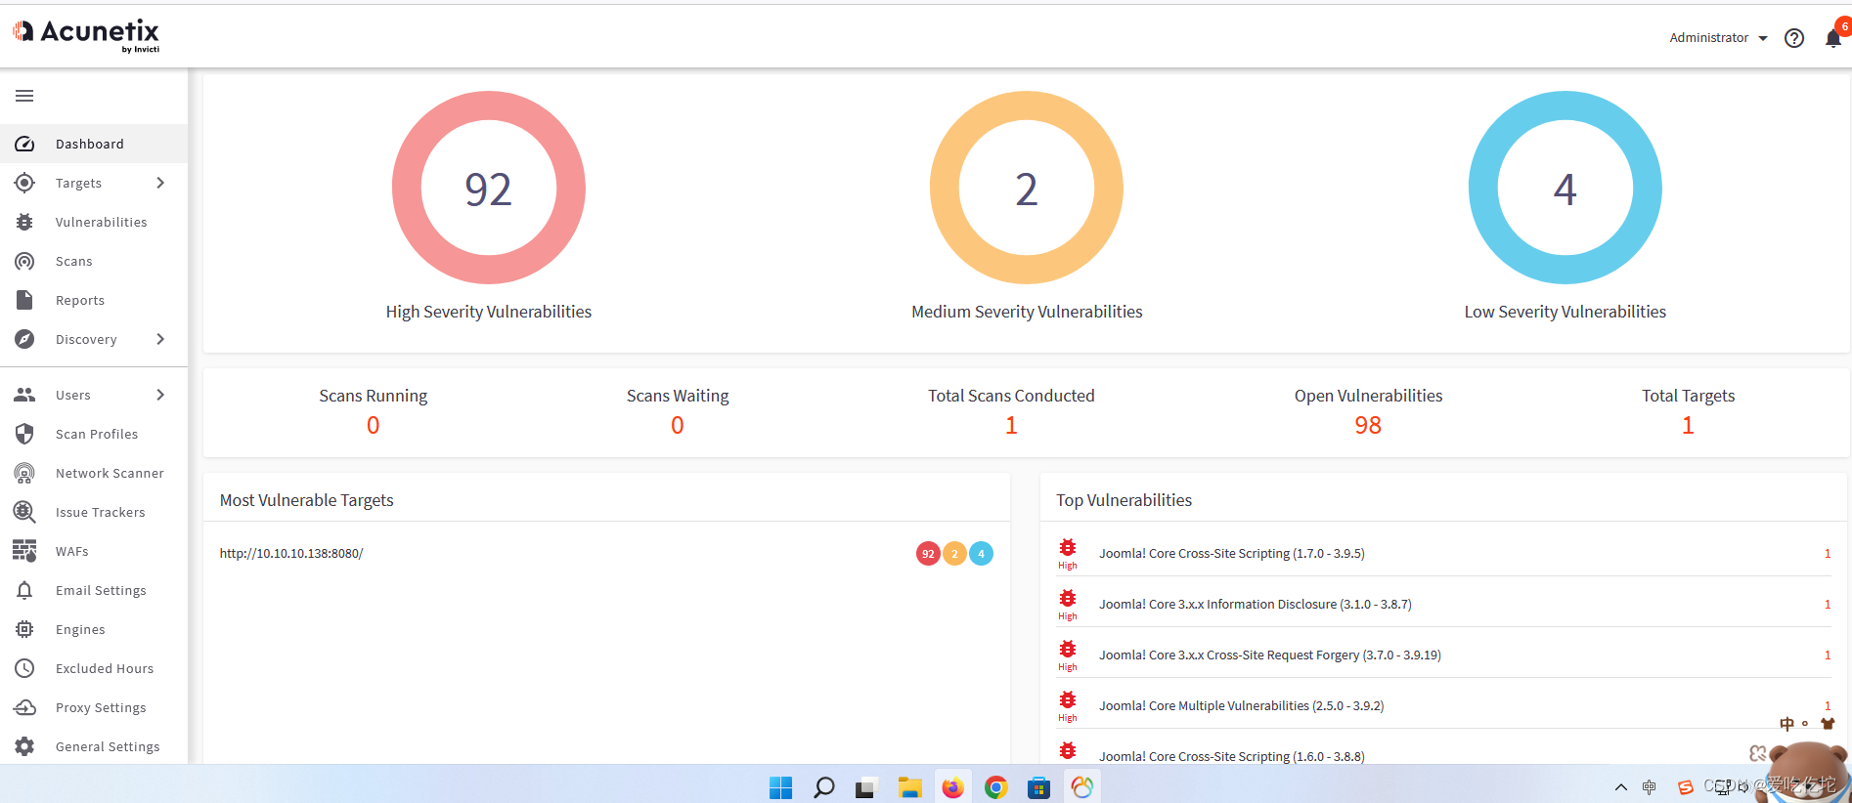This screenshot has height=803, width=1852.
Task: Open the General Settings menu item
Action: pos(94,746)
